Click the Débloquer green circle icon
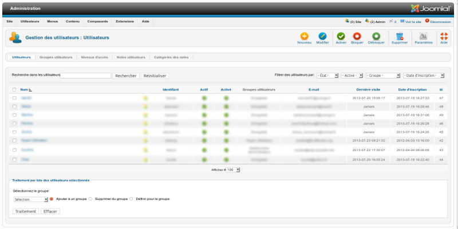458x229 pixels. tap(376, 36)
